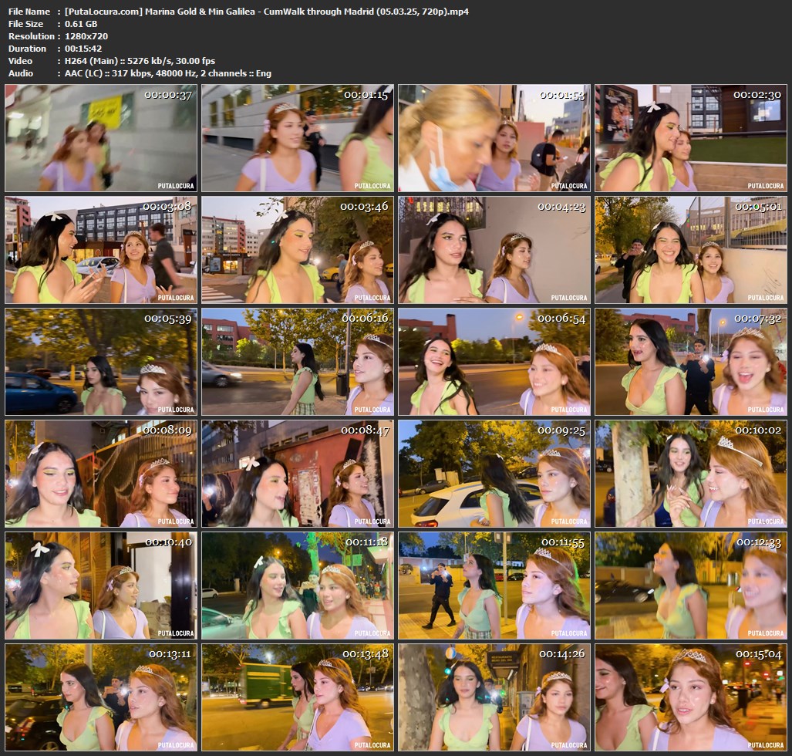
Task: Click the frame marked 00:07:32
Action: (690, 362)
